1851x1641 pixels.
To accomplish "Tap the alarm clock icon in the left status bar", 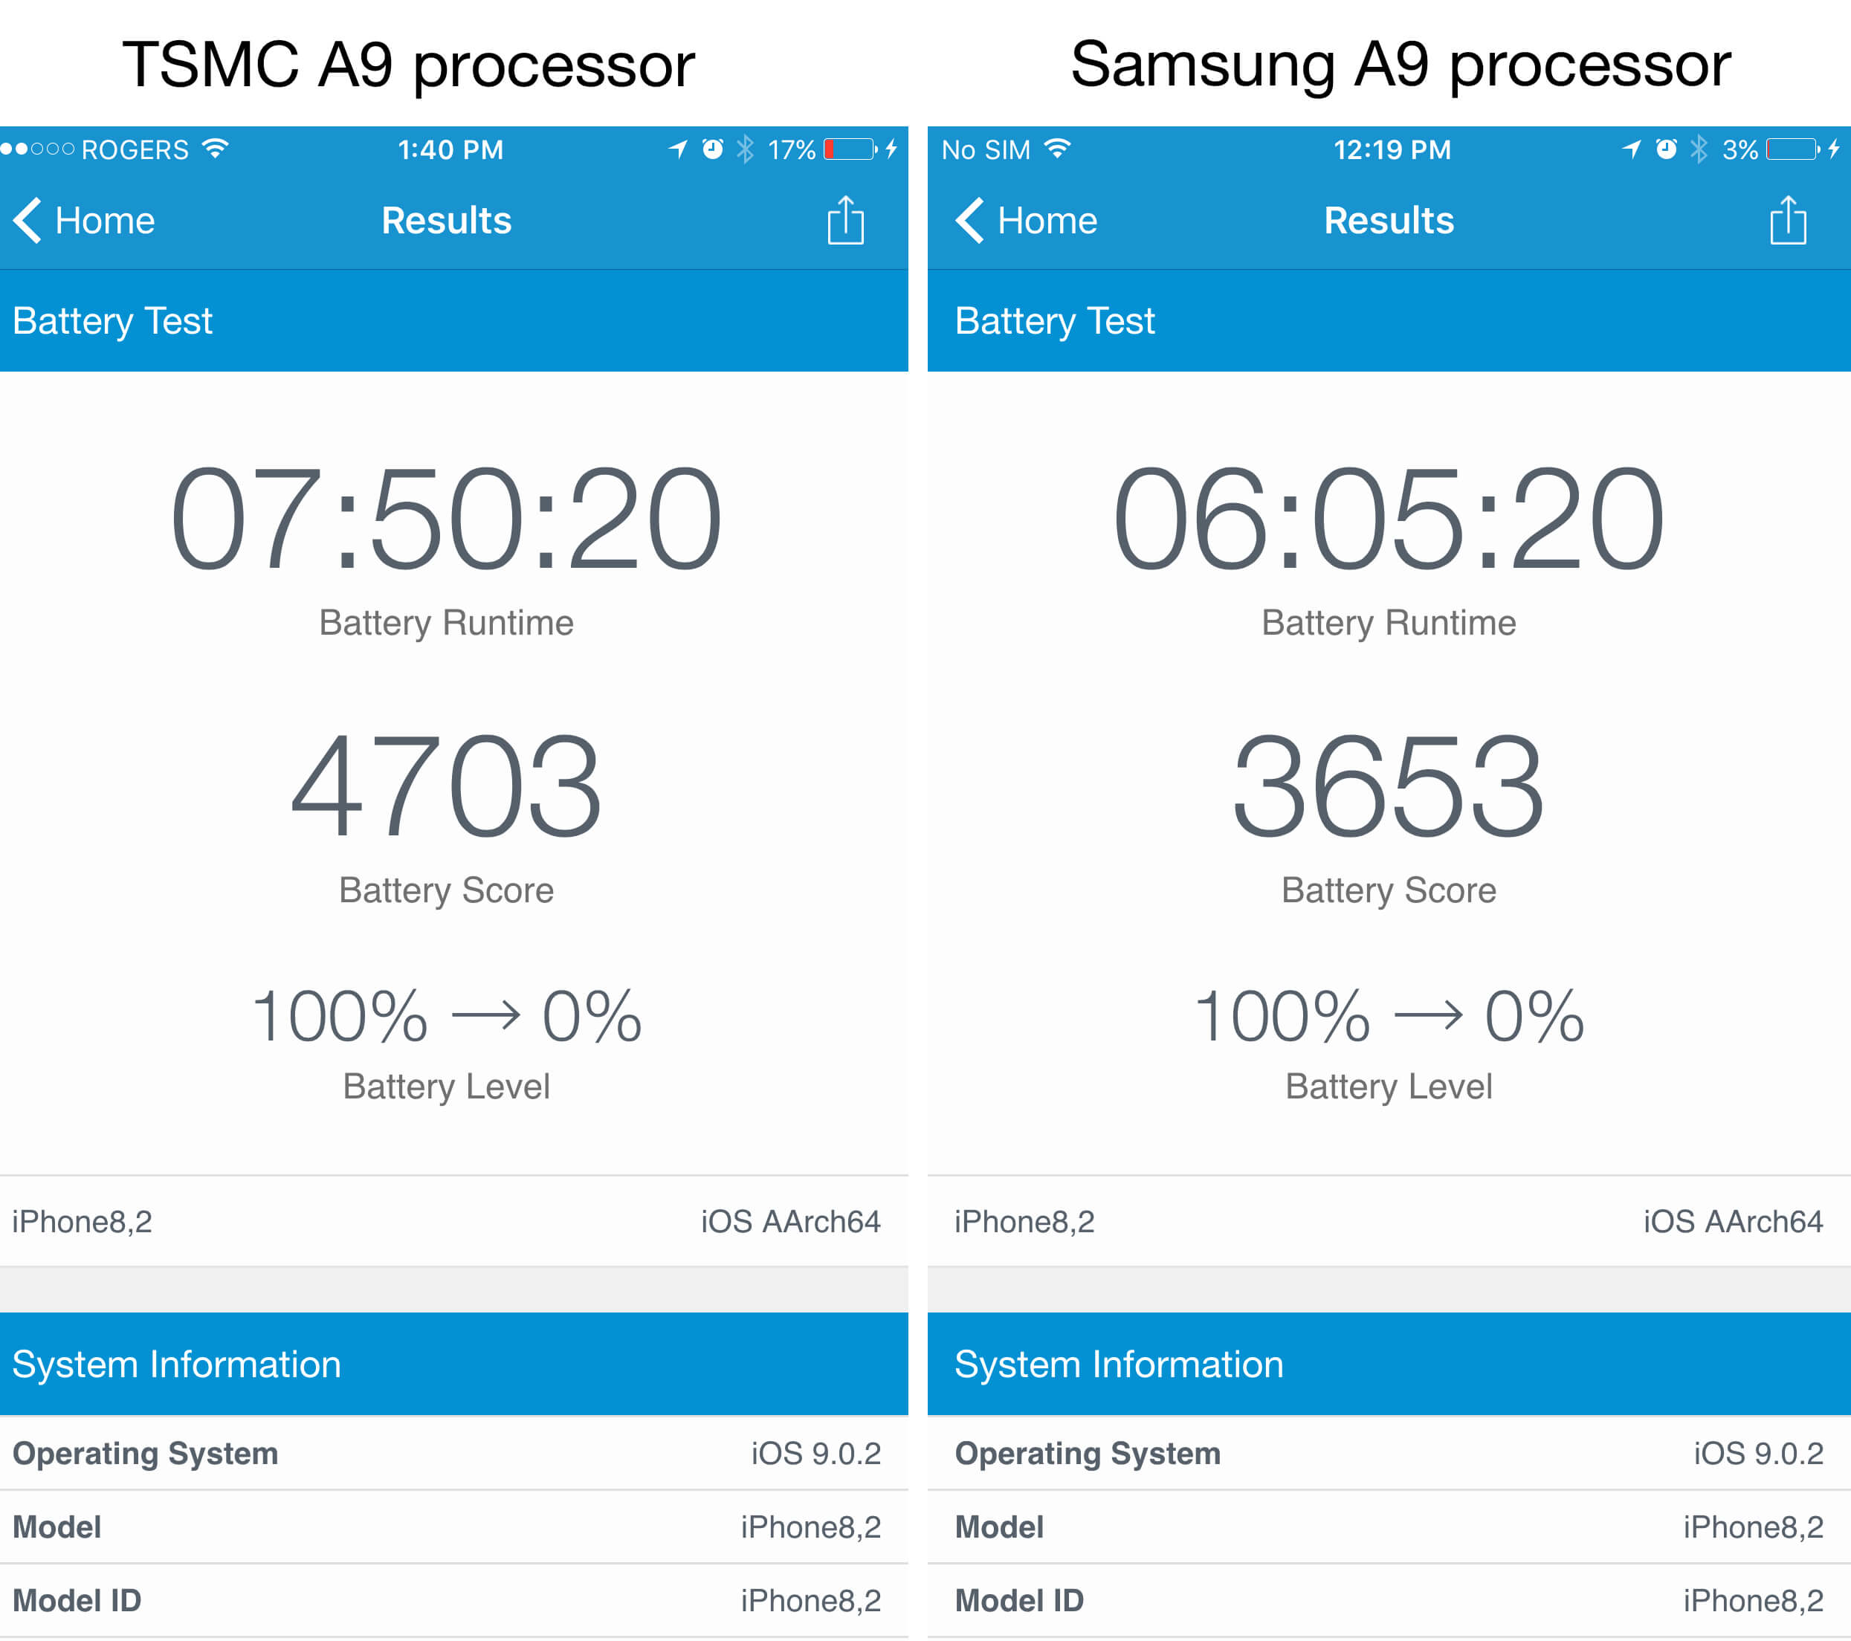I will [x=713, y=149].
